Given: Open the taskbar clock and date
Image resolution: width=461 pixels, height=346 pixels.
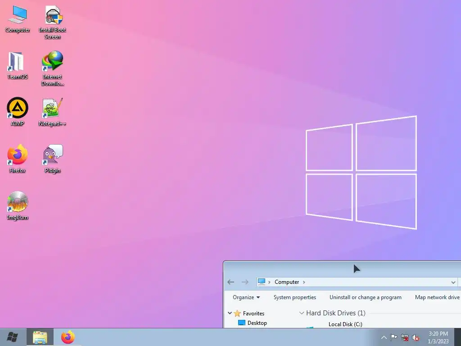Looking at the screenshot, I should tap(438, 337).
